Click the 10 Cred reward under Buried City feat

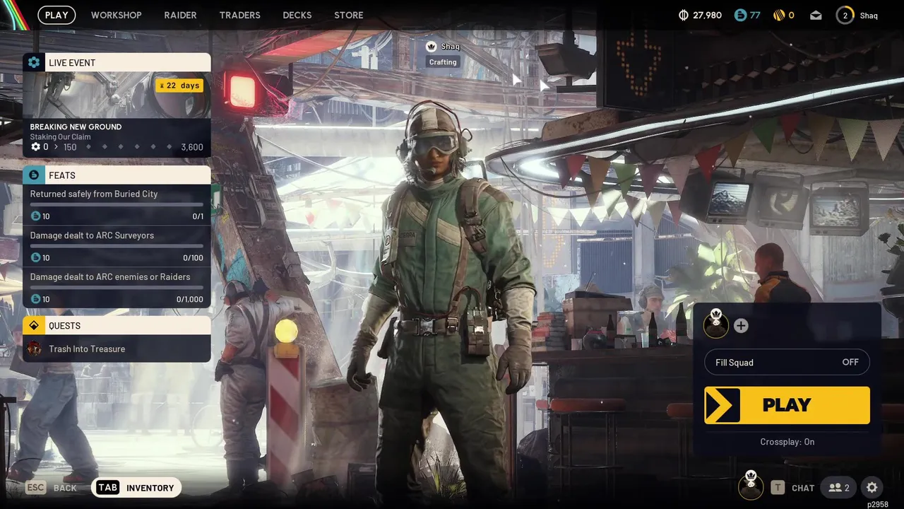coord(40,216)
